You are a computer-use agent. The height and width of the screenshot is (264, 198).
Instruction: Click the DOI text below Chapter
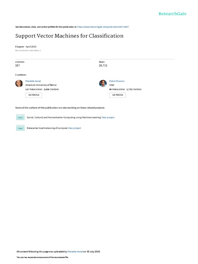click(x=28, y=51)
